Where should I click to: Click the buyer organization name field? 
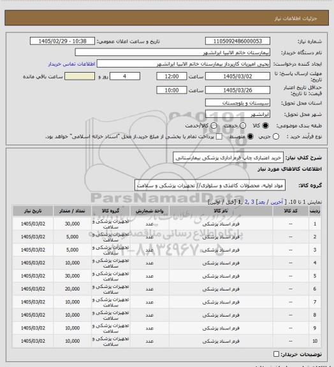172,52
